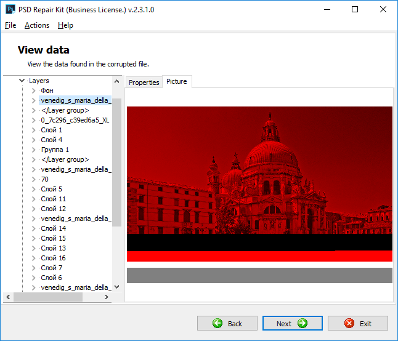Click the red Venice church preview image
Image resolution: width=398 pixels, height=341 pixels.
coord(259,184)
